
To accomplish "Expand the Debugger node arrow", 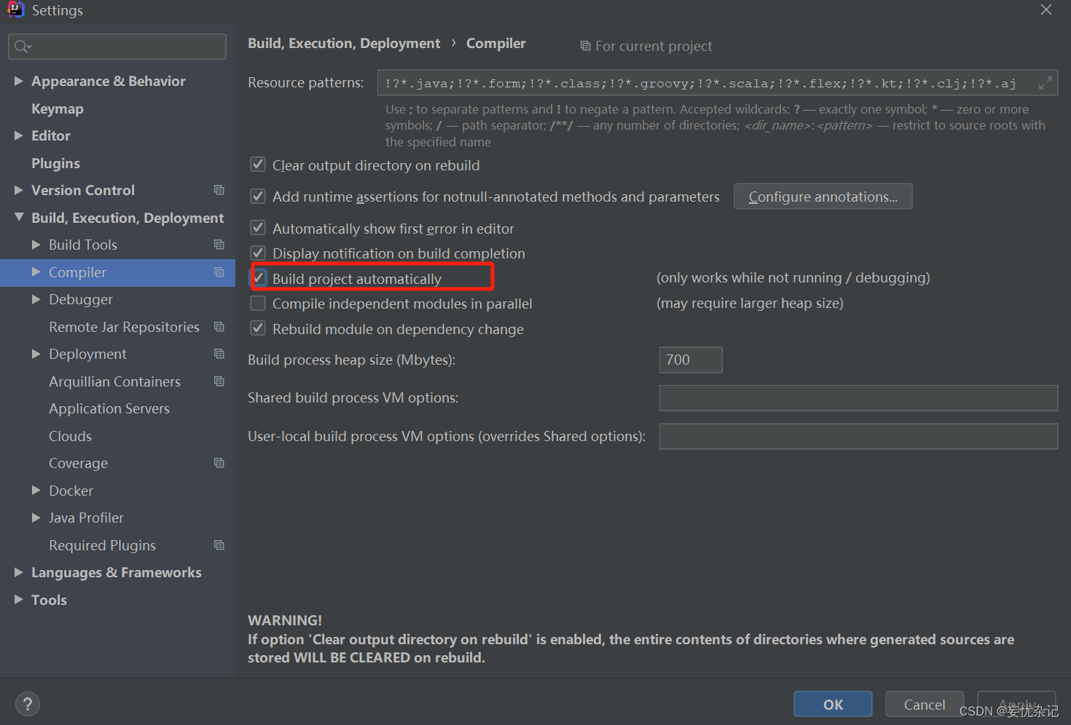I will pyautogui.click(x=36, y=299).
